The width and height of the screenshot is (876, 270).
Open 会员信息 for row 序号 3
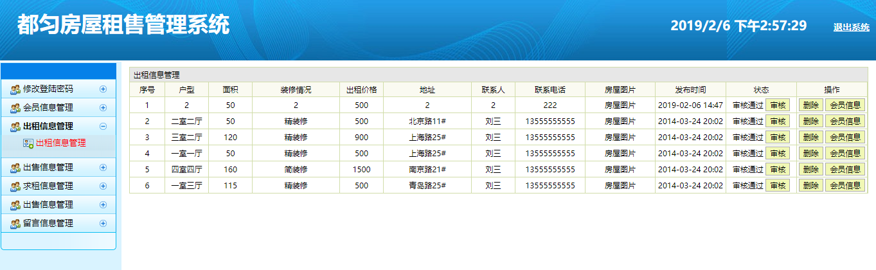coord(845,137)
